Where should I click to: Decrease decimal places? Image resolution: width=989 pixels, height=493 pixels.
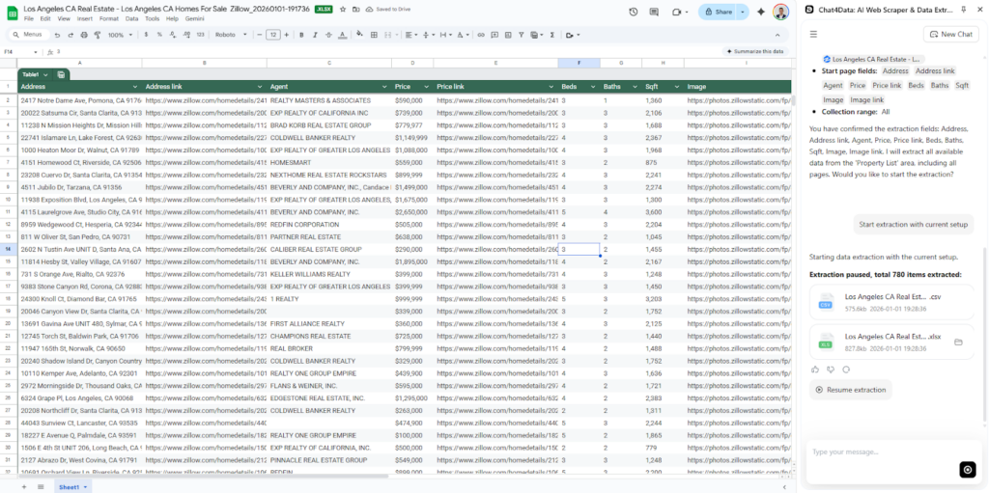(172, 36)
